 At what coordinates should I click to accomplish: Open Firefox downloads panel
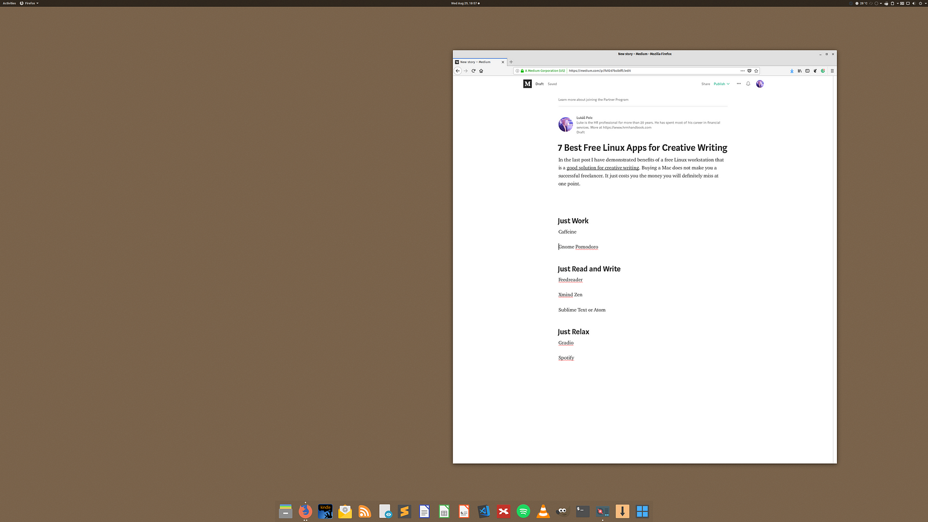pos(792,71)
